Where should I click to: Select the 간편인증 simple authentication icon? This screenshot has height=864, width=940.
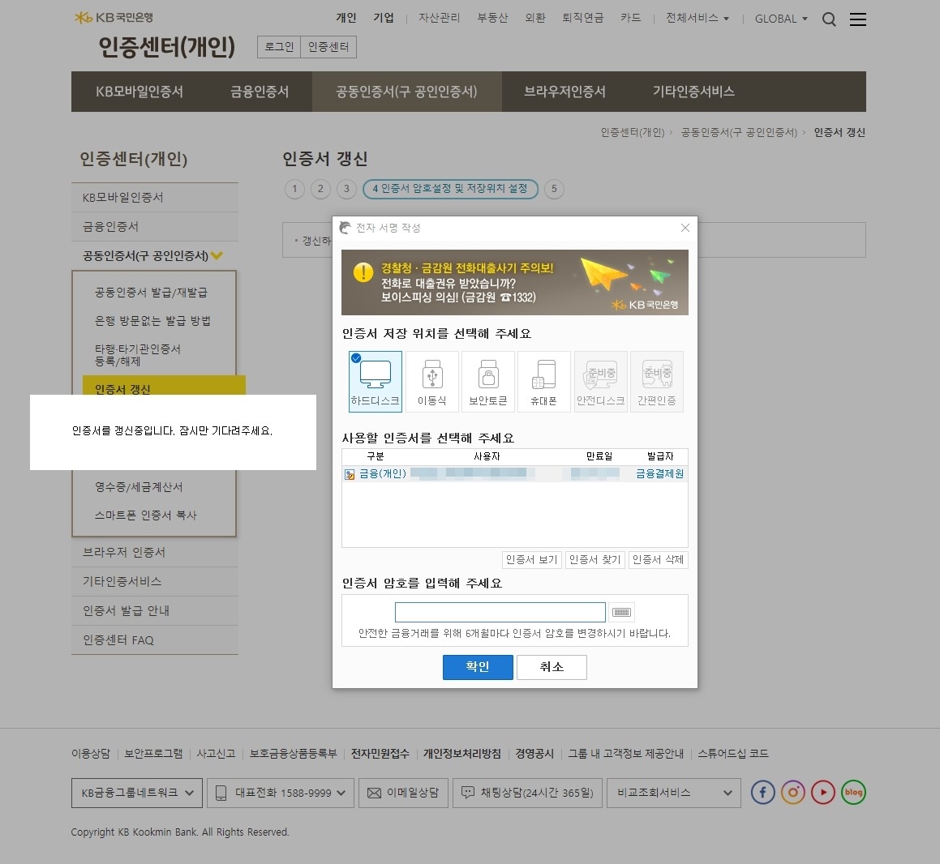(656, 382)
